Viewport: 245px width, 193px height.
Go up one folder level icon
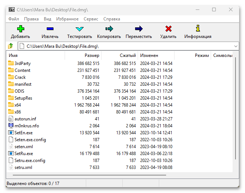pos(11,46)
